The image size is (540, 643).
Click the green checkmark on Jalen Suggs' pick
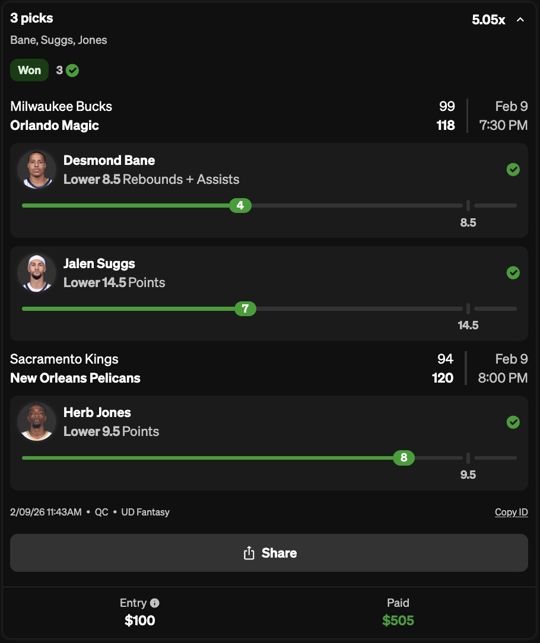pyautogui.click(x=513, y=273)
